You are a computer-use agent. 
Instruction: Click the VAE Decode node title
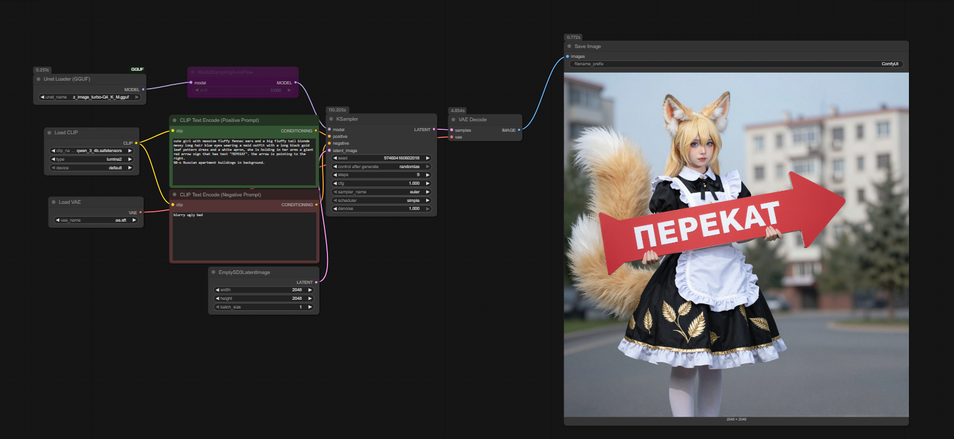(472, 119)
